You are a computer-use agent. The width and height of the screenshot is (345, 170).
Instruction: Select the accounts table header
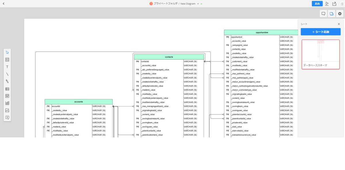coord(78,102)
